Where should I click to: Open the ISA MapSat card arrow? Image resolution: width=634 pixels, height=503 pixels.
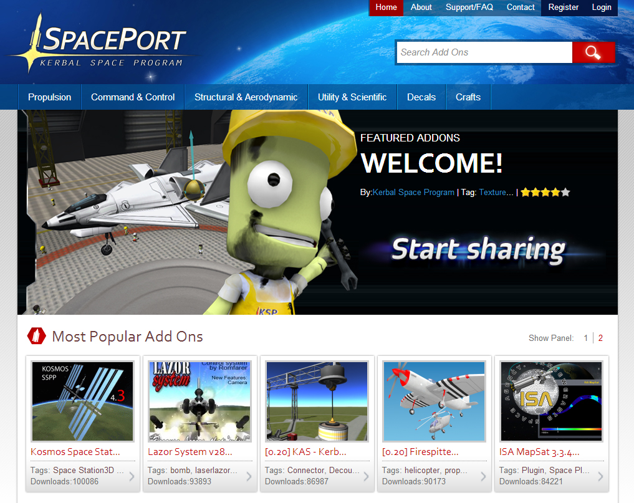click(x=600, y=477)
